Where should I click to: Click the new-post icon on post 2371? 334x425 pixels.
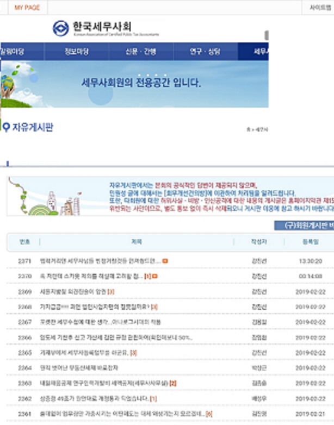click(x=165, y=261)
